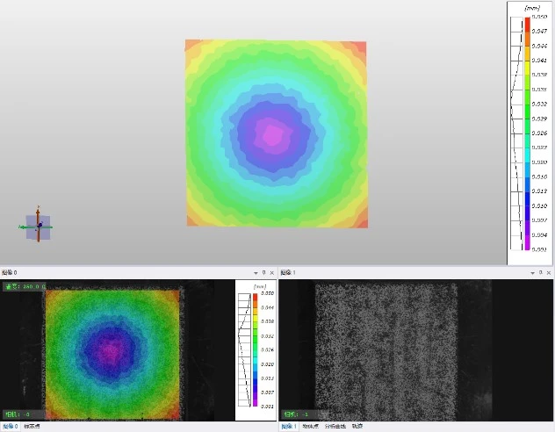This screenshot has height=432, width=555.
Task: Click the green camera label atop 图像 0
Action: tap(24, 286)
